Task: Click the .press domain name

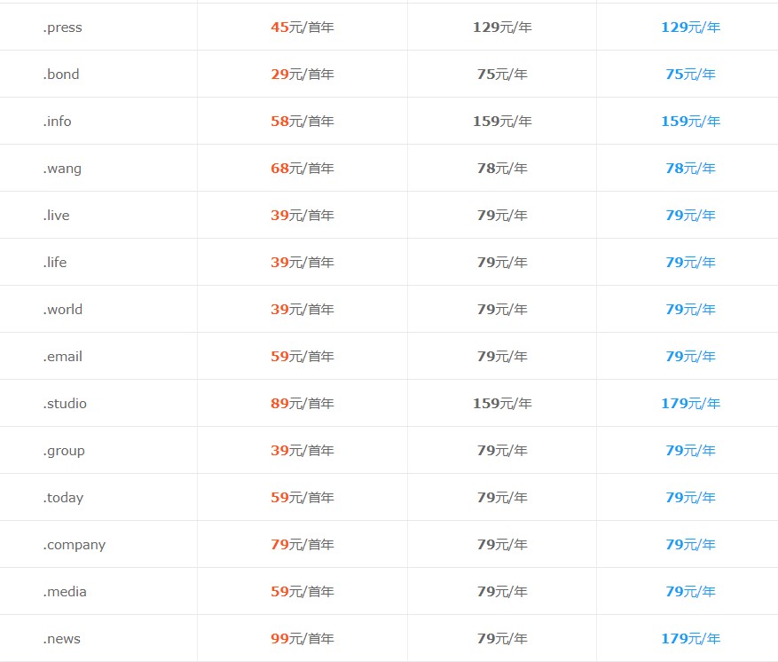Action: tap(62, 28)
